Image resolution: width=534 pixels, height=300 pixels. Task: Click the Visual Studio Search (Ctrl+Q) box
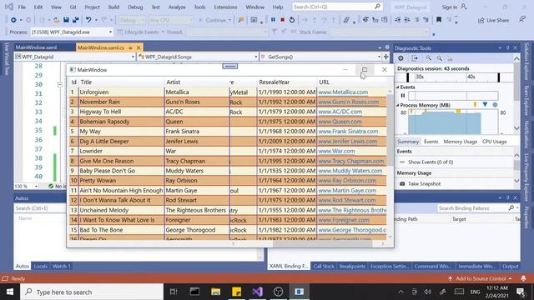337,7
